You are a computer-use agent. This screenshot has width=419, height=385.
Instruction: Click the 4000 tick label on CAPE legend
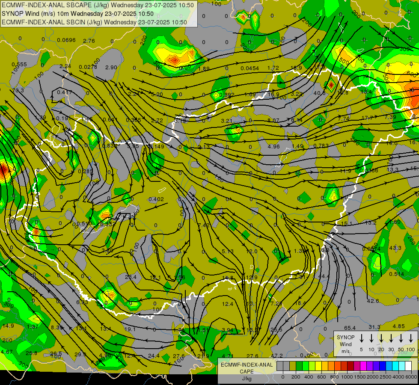point(398,377)
